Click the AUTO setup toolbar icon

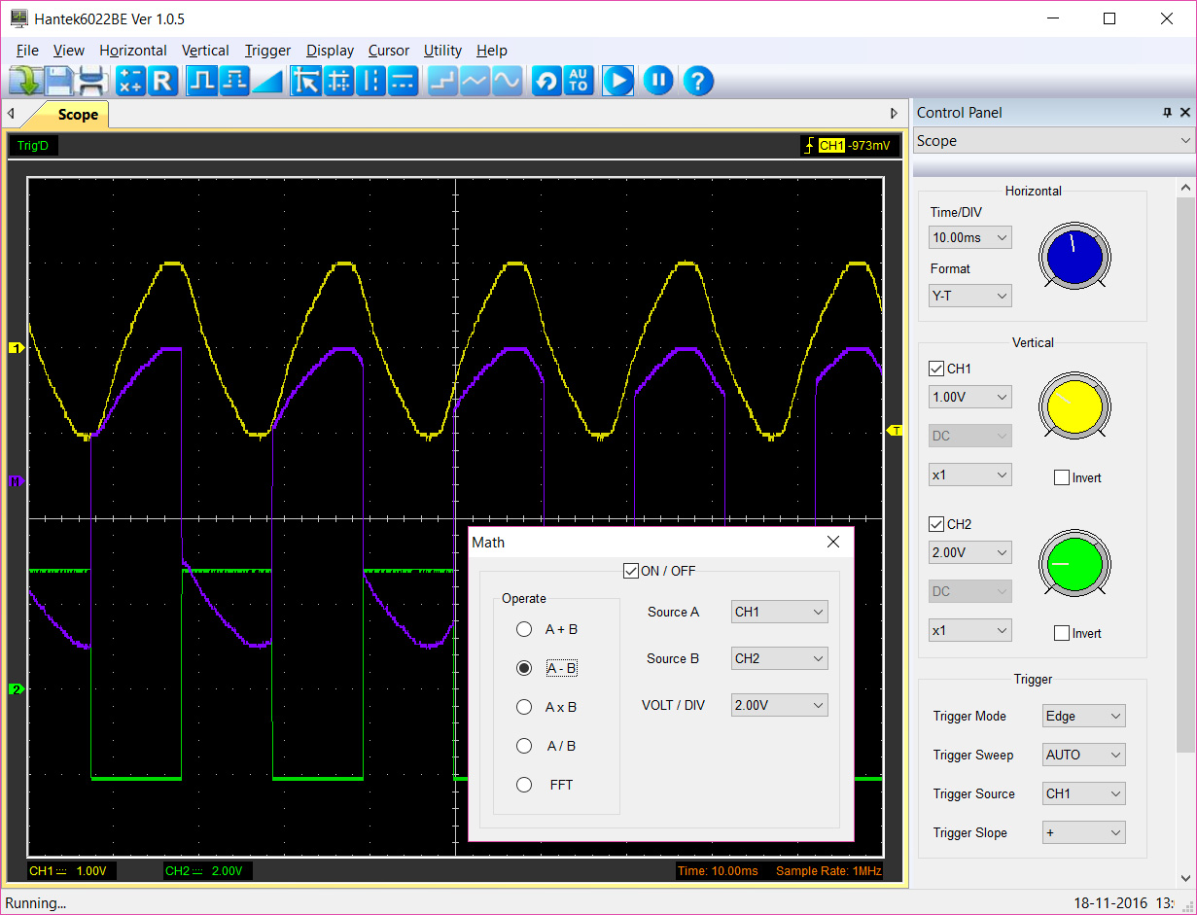(578, 81)
